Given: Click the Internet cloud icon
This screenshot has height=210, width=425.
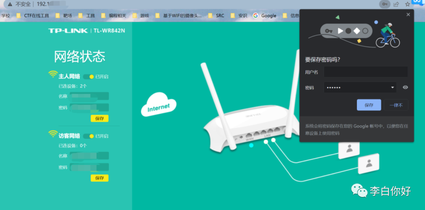Looking at the screenshot, I should tap(159, 105).
